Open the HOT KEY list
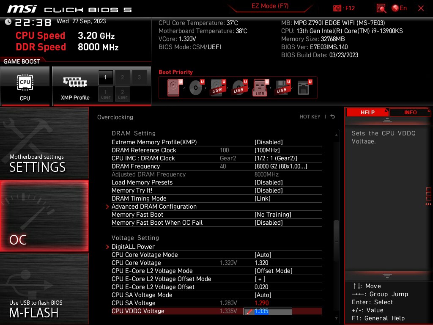This screenshot has height=325, width=433. 310,117
